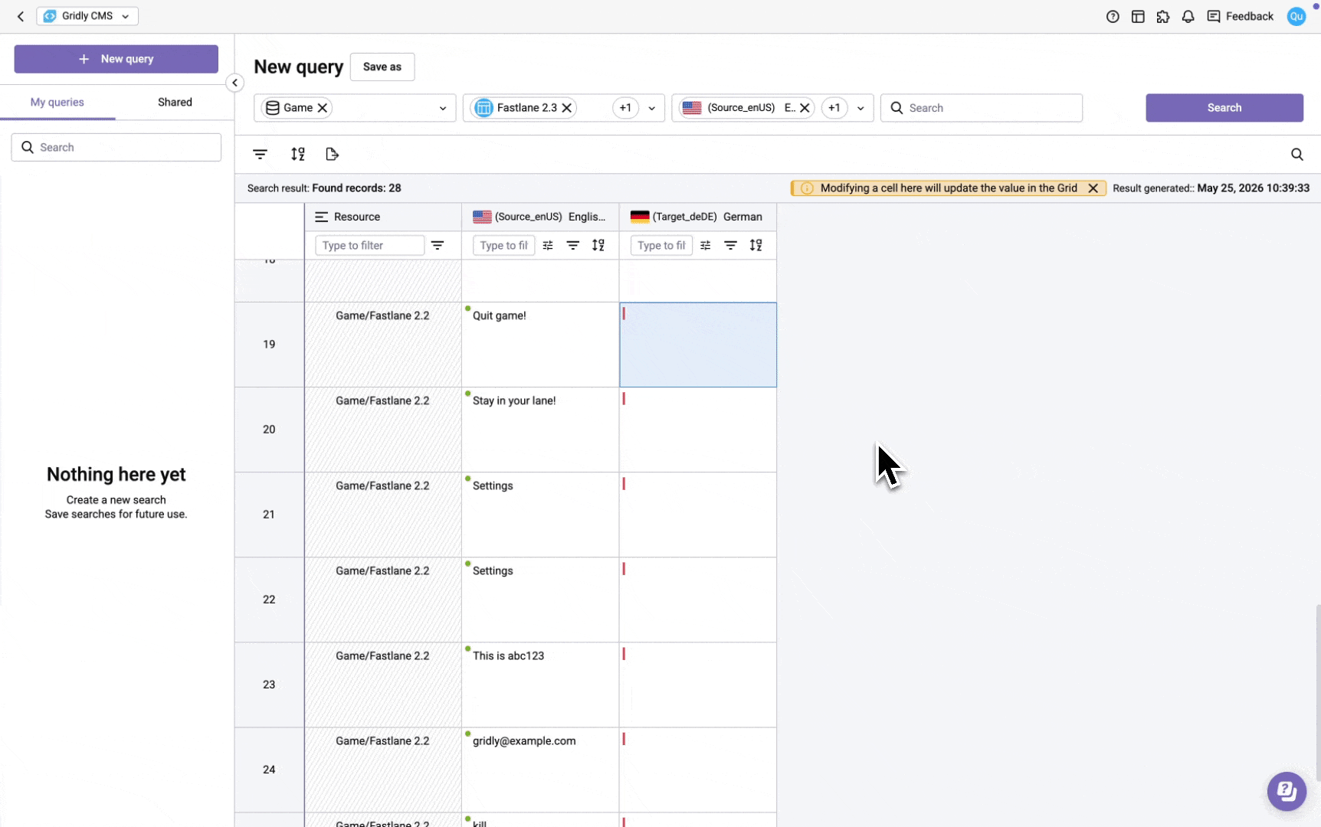1321x827 pixels.
Task: Dismiss the cell modification warning banner
Action: 1093,188
